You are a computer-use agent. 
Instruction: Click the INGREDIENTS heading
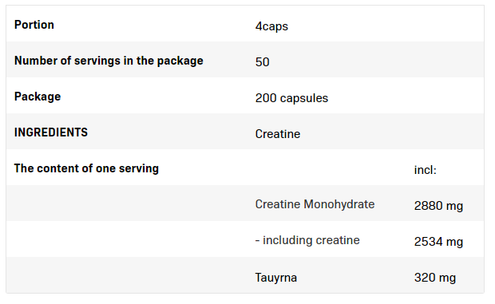[51, 132]
